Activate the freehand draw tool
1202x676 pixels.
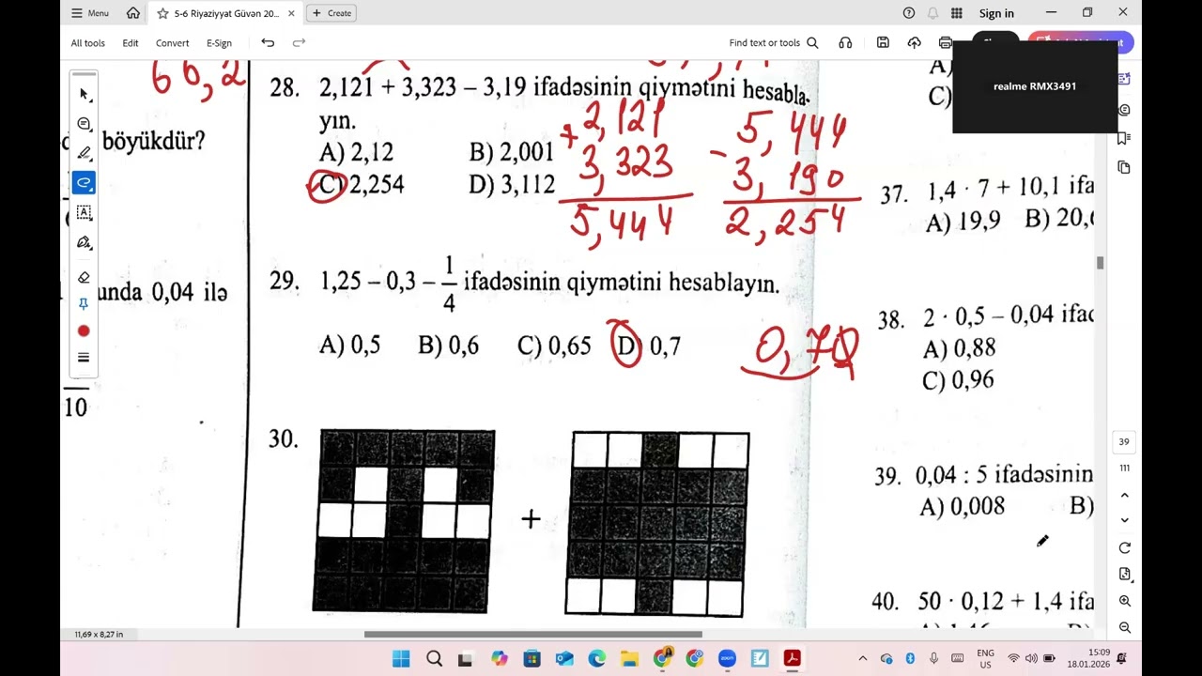point(84,183)
